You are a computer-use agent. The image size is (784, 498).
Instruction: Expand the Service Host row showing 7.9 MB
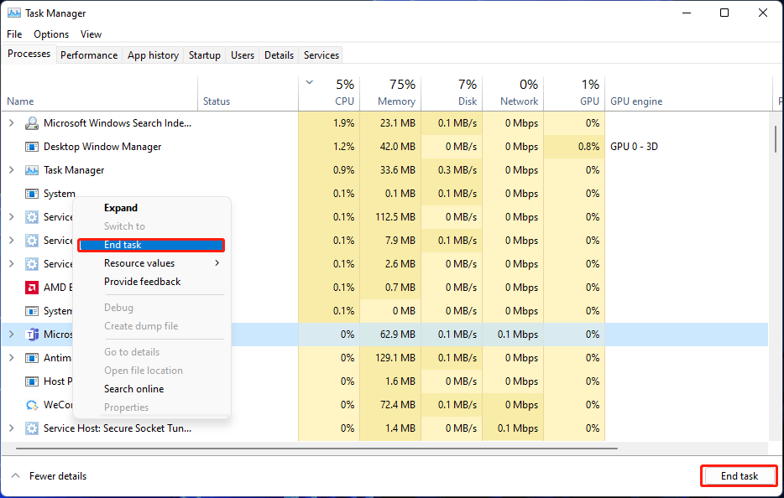click(x=12, y=241)
